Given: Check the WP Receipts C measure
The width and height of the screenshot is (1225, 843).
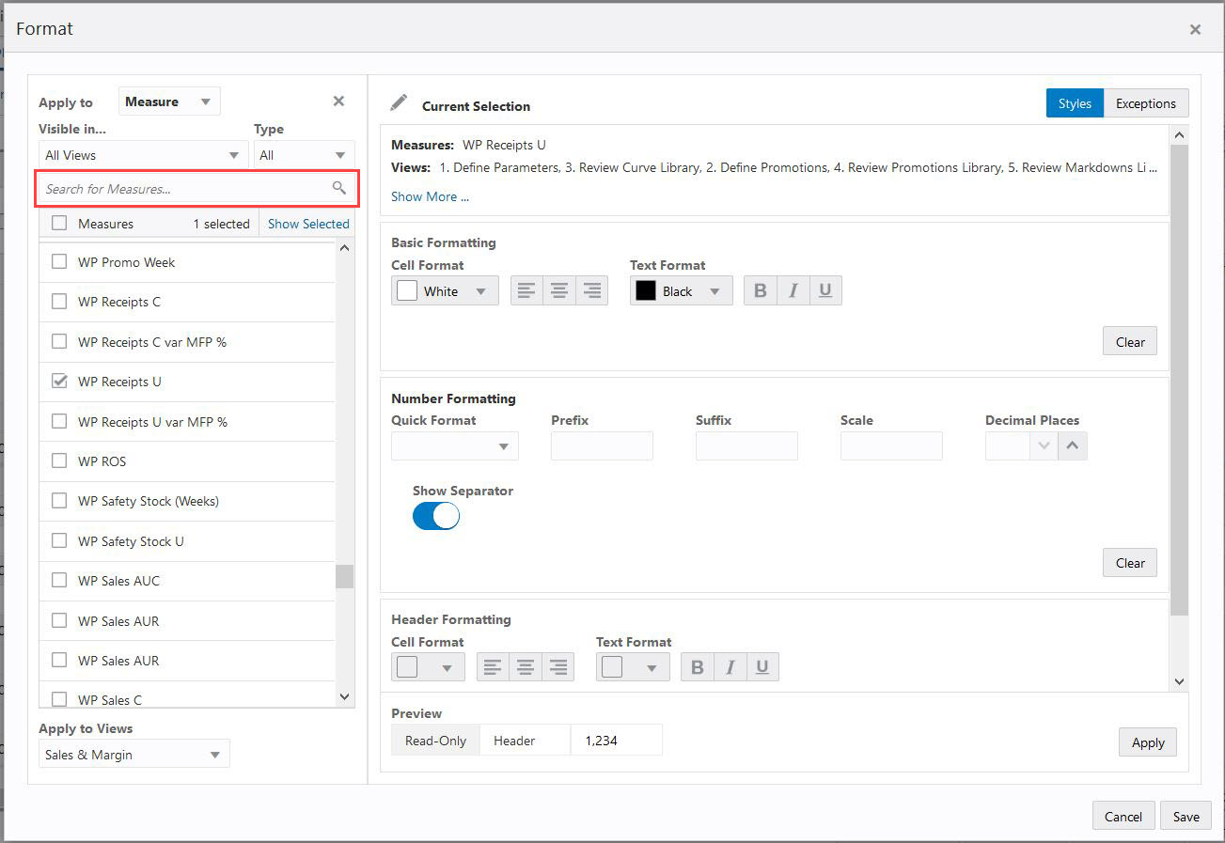Looking at the screenshot, I should pyautogui.click(x=59, y=302).
